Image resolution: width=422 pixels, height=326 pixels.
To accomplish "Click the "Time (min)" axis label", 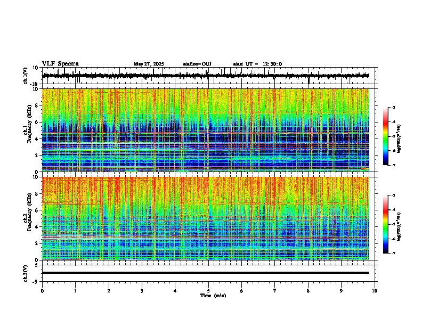I will click(x=213, y=296).
